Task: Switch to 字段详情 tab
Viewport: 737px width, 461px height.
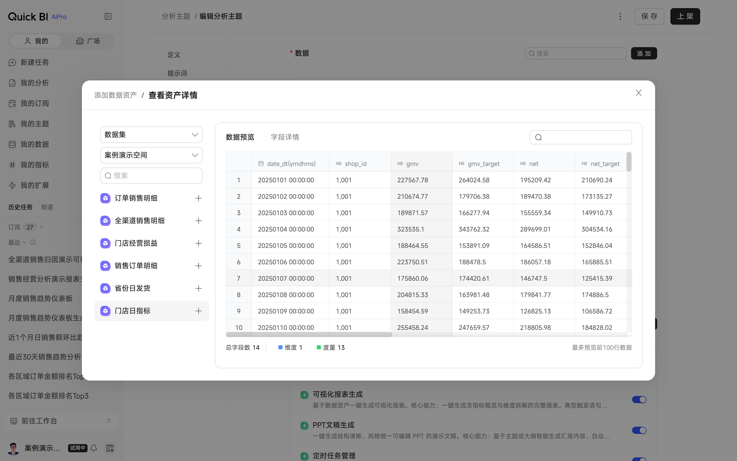Action: click(x=285, y=137)
